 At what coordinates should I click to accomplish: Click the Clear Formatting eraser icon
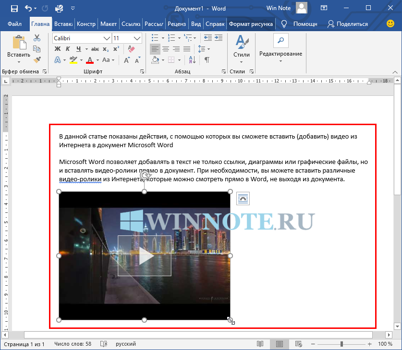click(x=131, y=49)
